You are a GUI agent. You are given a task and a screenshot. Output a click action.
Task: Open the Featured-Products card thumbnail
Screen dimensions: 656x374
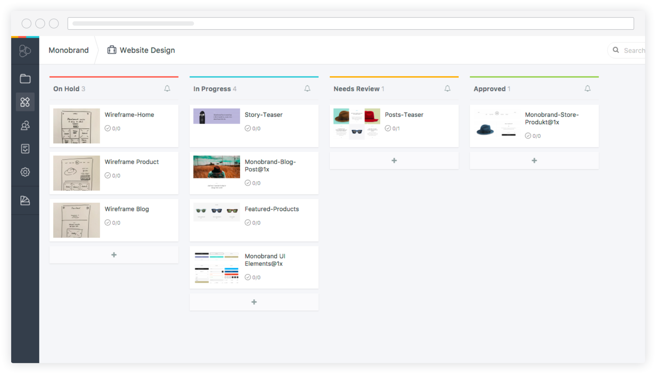coord(216,212)
